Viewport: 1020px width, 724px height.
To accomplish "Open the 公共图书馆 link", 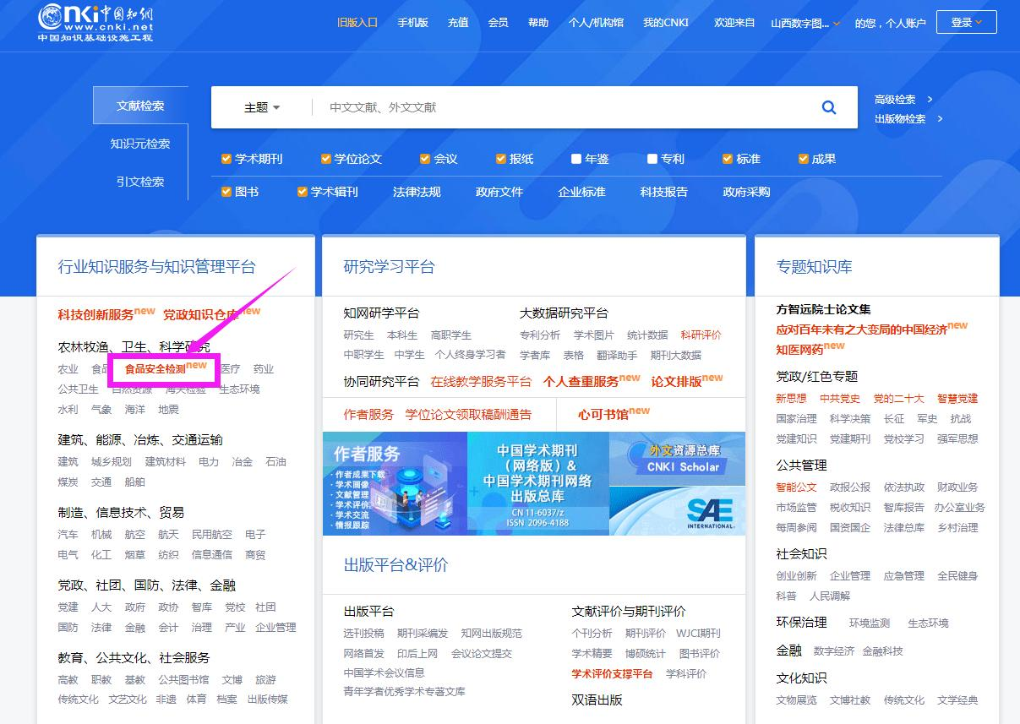I will (183, 679).
